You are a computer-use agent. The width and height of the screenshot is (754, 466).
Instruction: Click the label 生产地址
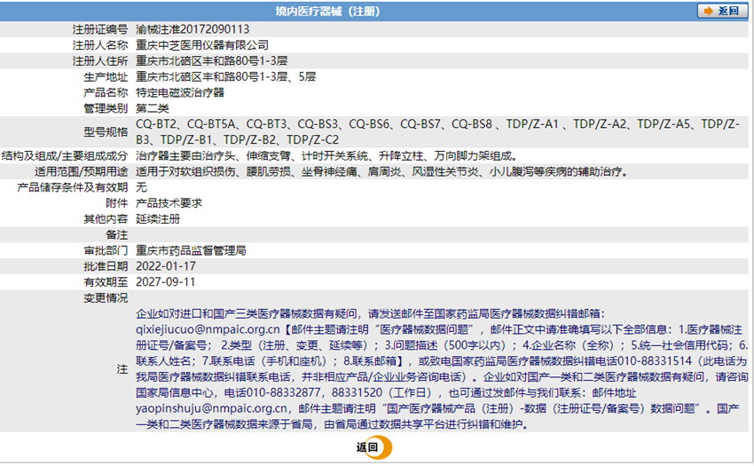point(106,77)
